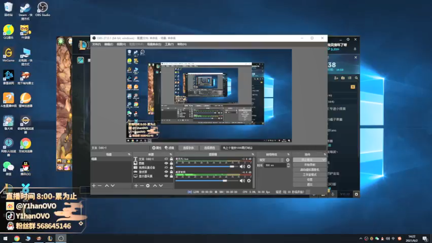432x243 pixels.
Task: Click the Studio Mode button
Action: tap(309, 174)
